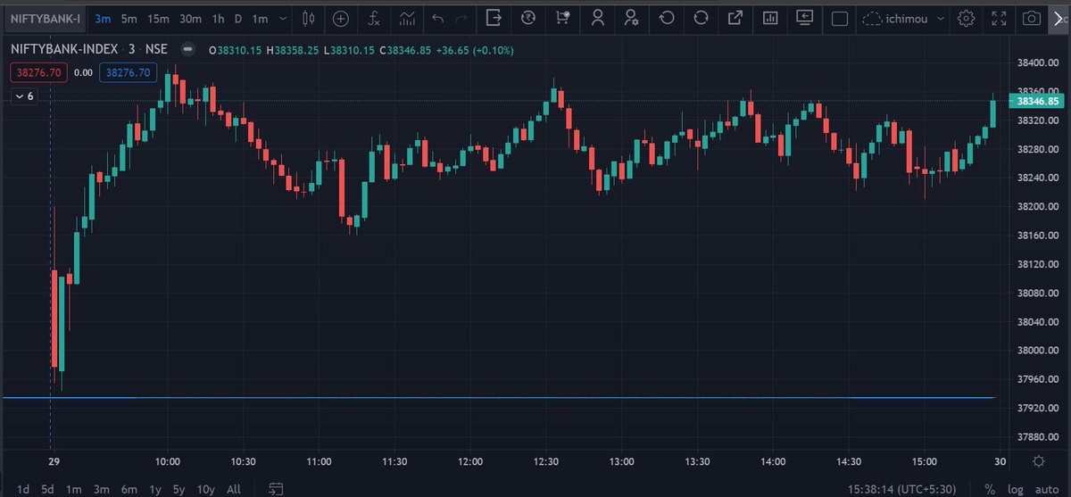The height and width of the screenshot is (497, 1071).
Task: Click the red sell price 38276.70 button
Action: tap(37, 72)
